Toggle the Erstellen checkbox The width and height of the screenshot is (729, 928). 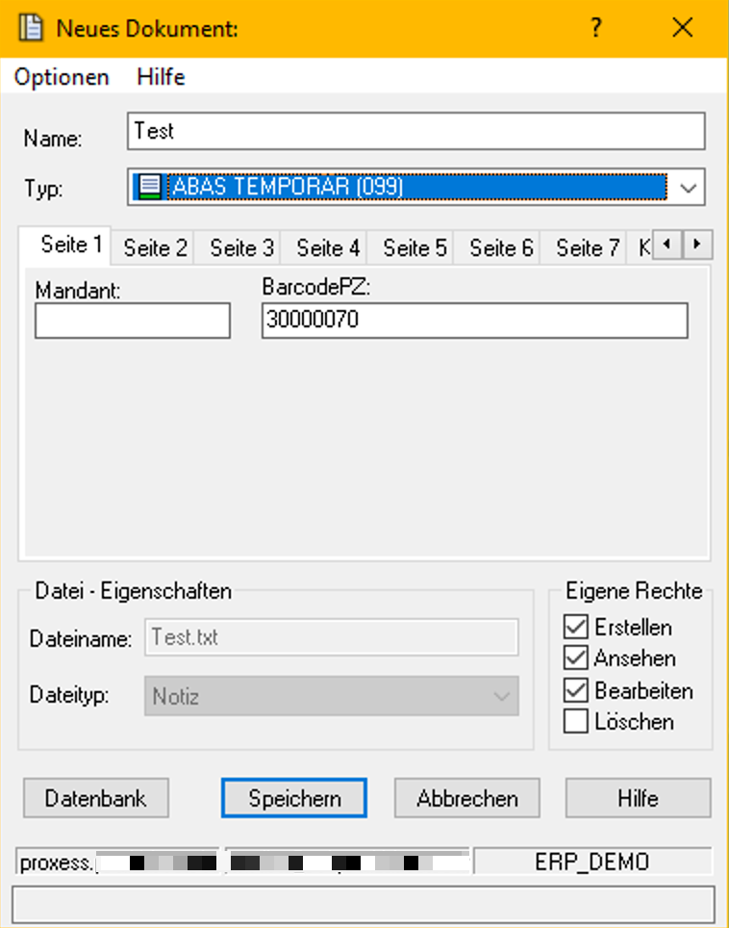576,627
